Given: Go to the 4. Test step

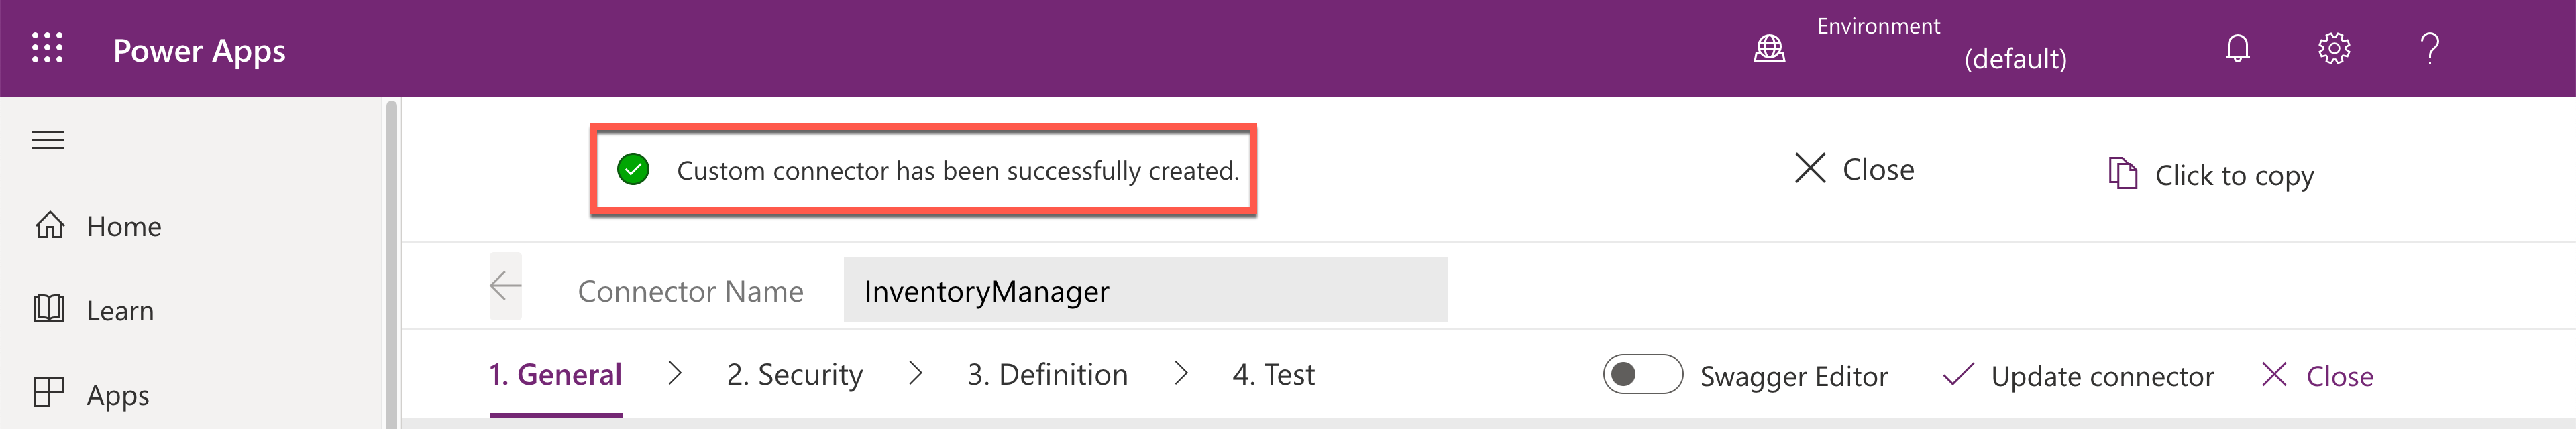Looking at the screenshot, I should pyautogui.click(x=1273, y=375).
